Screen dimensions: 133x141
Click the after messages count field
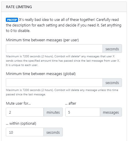point(83,112)
